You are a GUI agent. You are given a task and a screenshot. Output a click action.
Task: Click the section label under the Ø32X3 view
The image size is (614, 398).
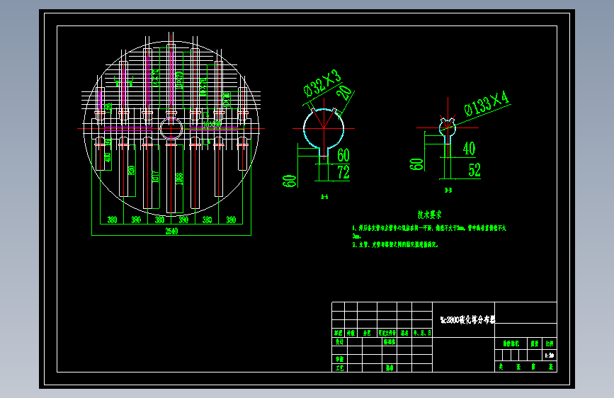[x=324, y=197]
